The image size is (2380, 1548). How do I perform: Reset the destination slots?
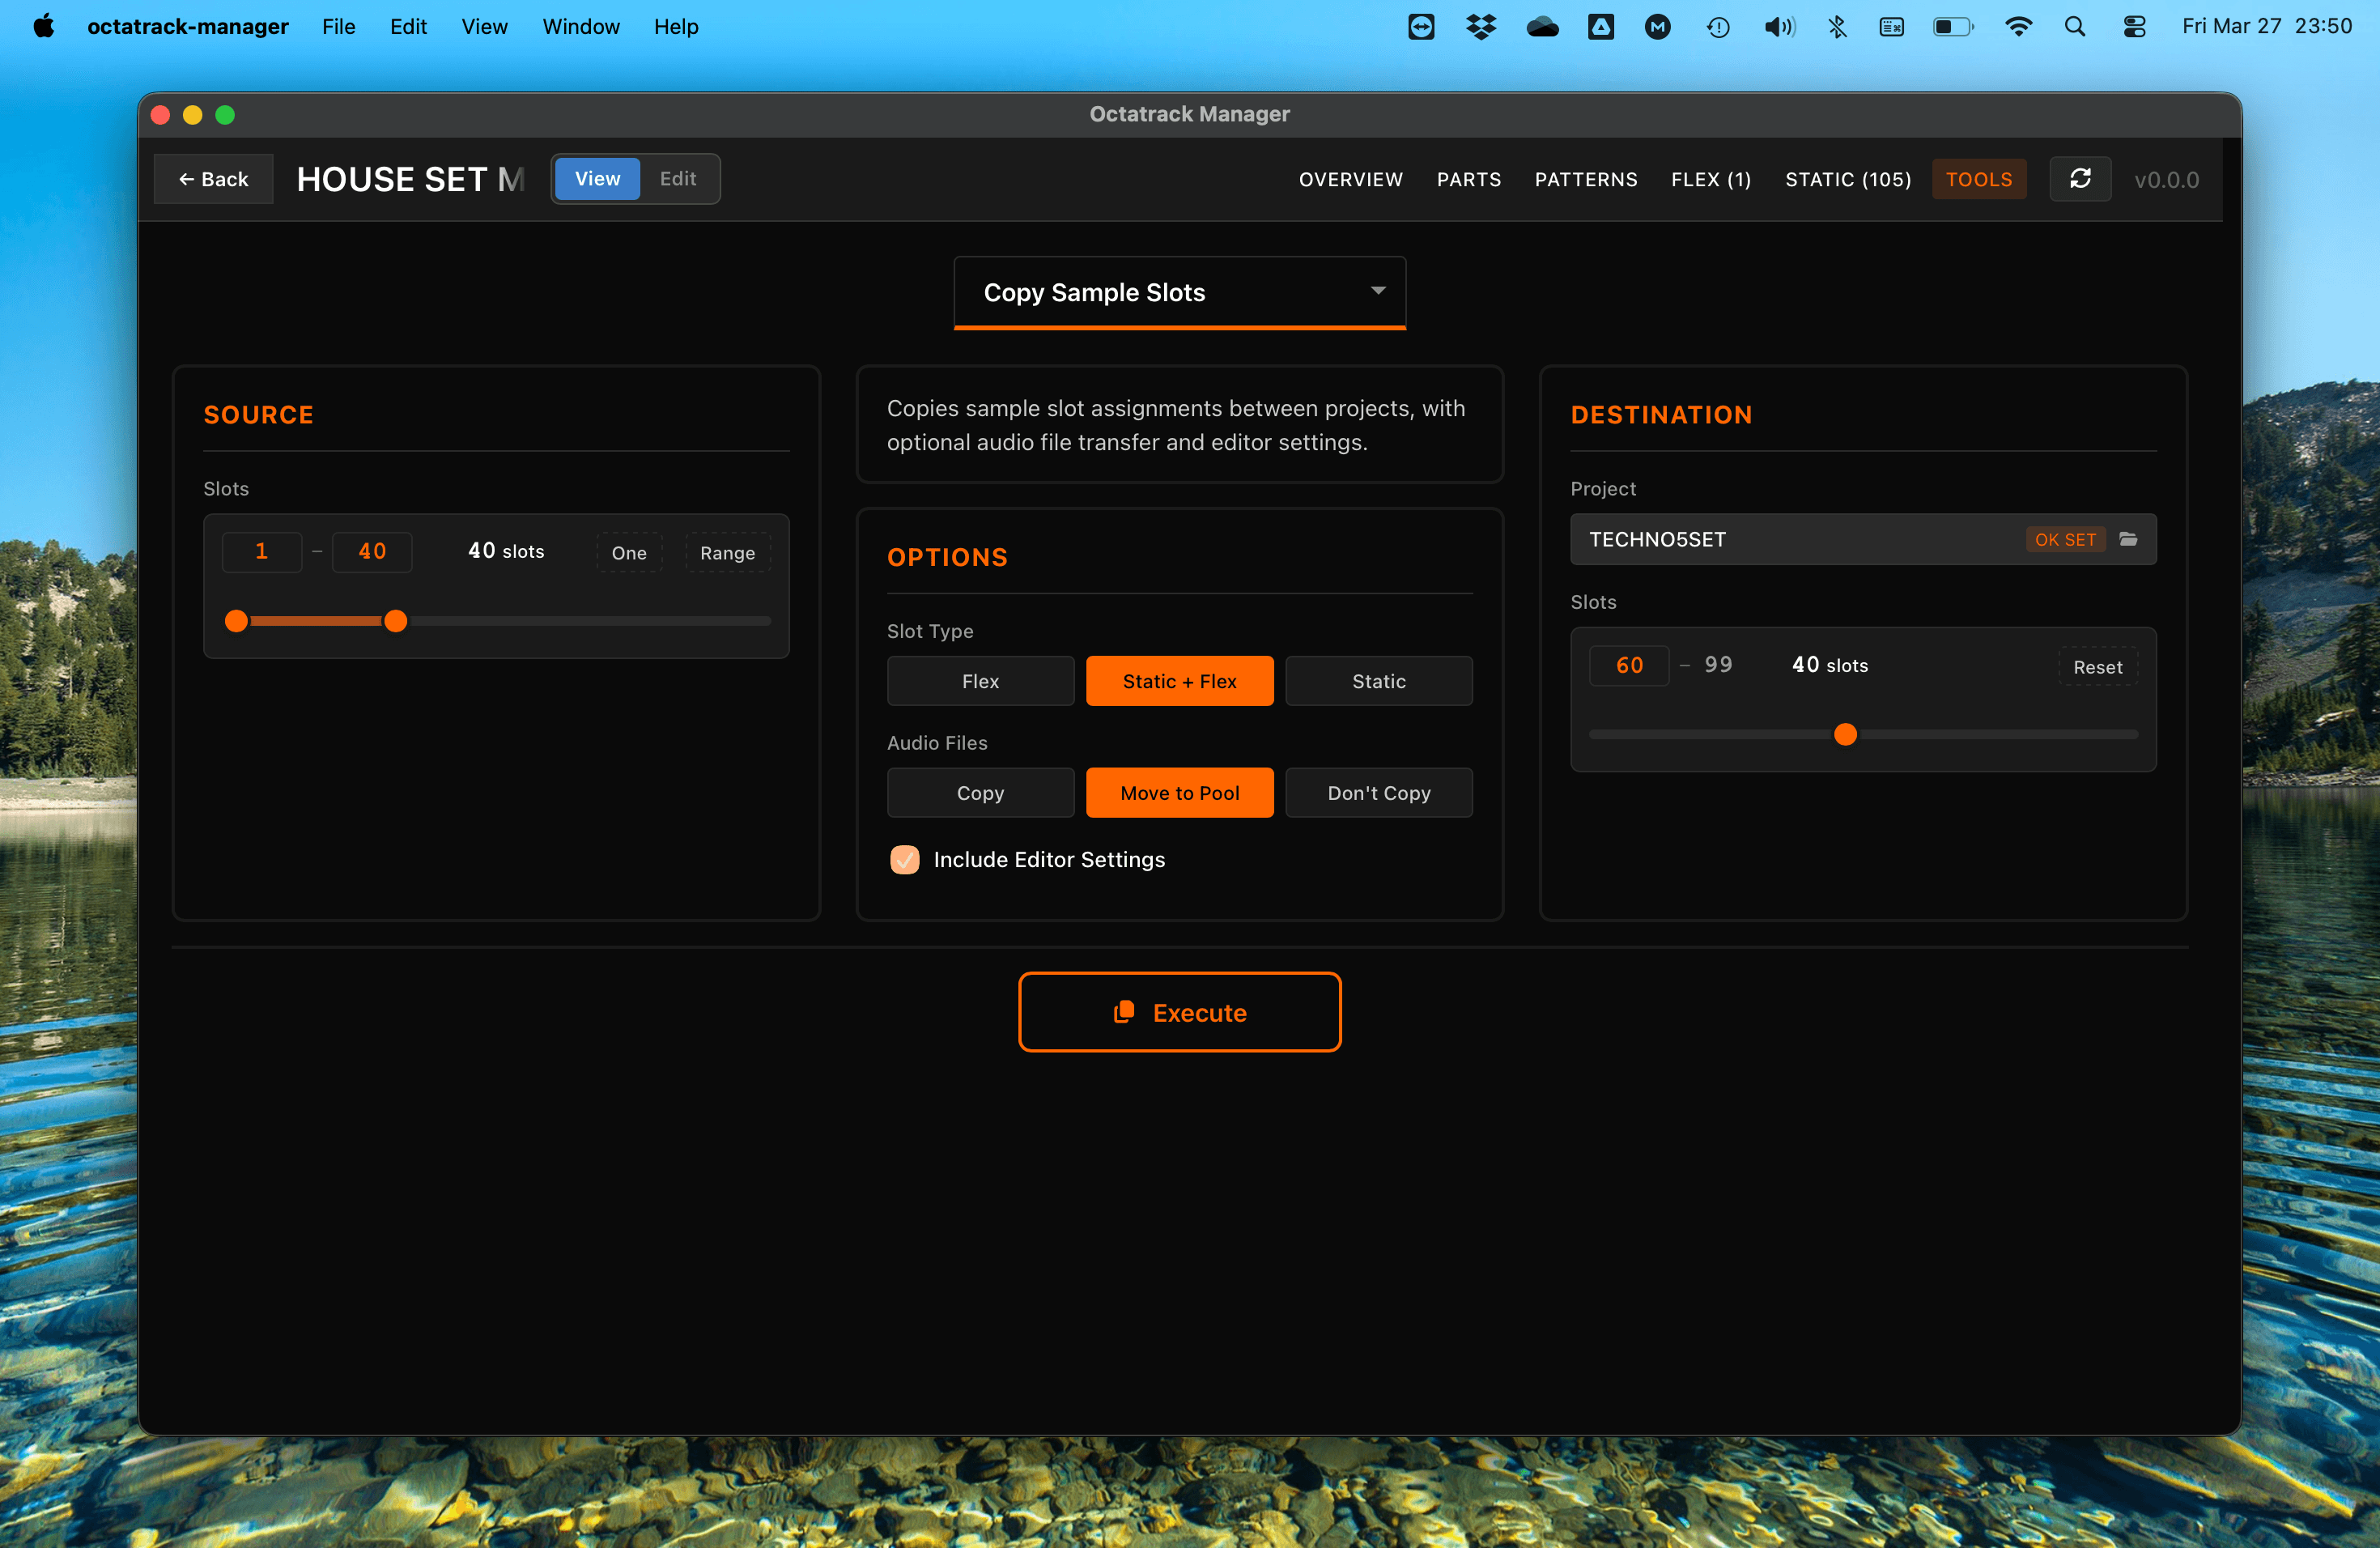click(2097, 667)
